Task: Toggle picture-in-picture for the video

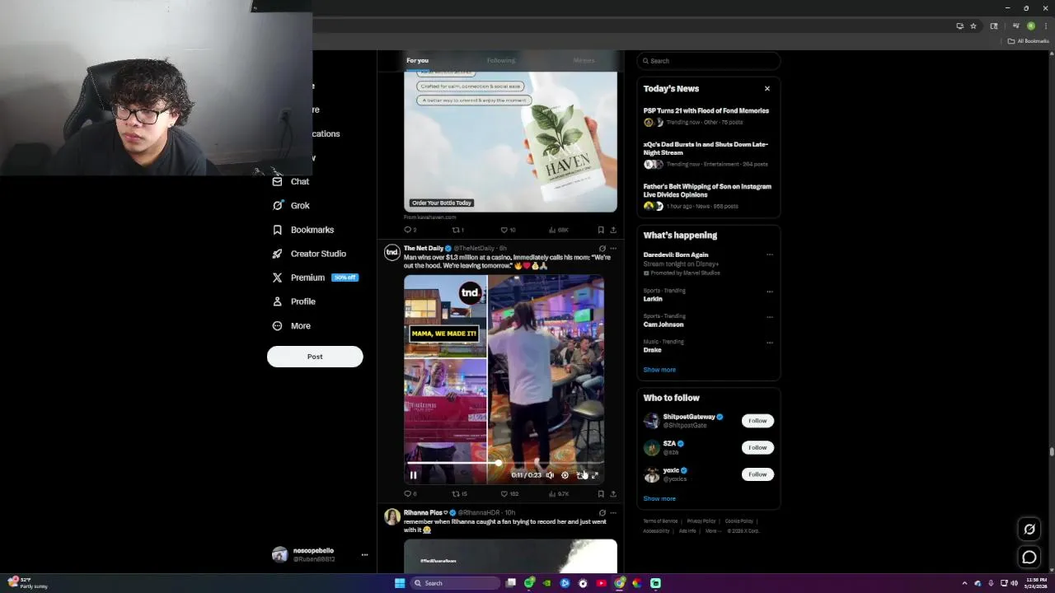Action: pos(579,475)
